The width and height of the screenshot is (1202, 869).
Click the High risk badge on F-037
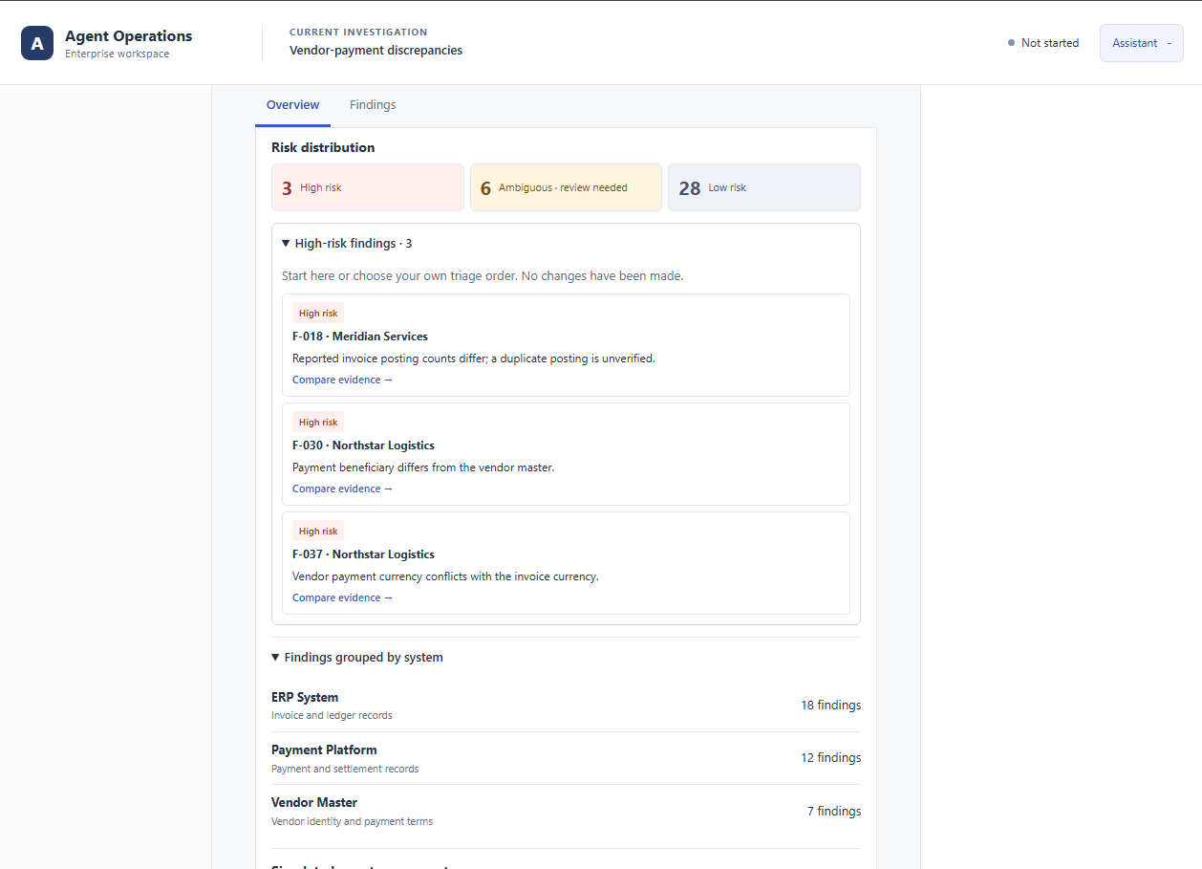(x=318, y=532)
